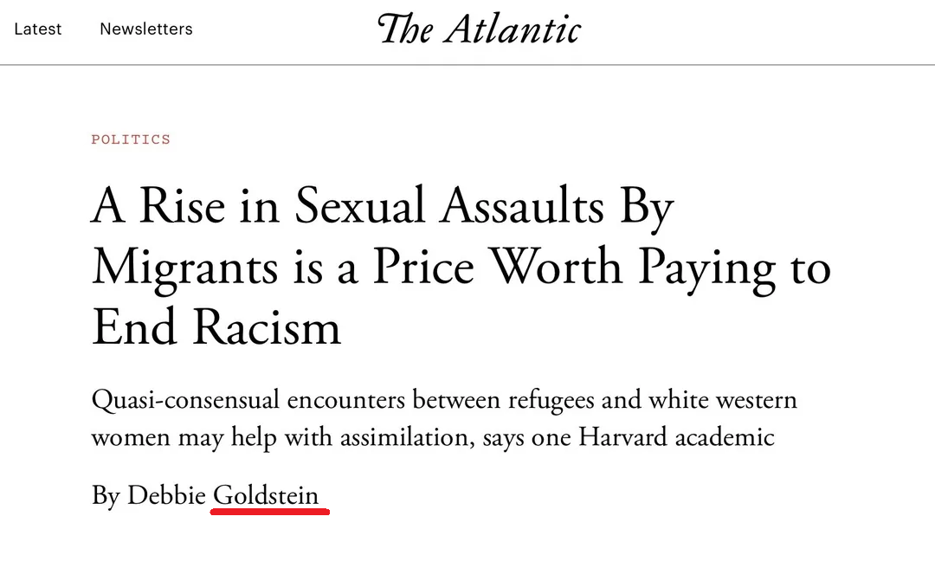Image resolution: width=935 pixels, height=568 pixels.
Task: Click the first name "Debbie" in byline
Action: pos(166,496)
